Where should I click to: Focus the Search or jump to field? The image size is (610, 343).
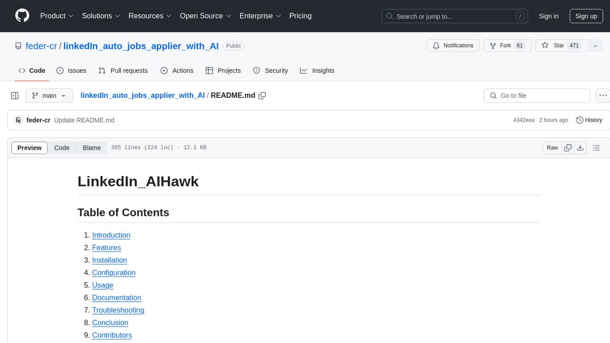(x=455, y=16)
